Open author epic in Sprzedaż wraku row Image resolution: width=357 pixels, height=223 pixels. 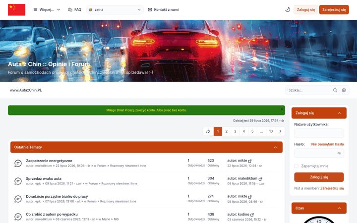coord(38,183)
